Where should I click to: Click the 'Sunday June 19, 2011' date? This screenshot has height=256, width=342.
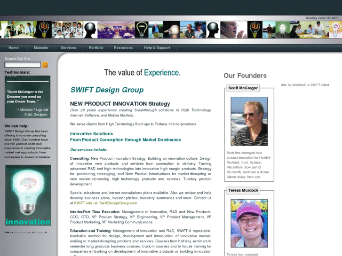(x=322, y=18)
